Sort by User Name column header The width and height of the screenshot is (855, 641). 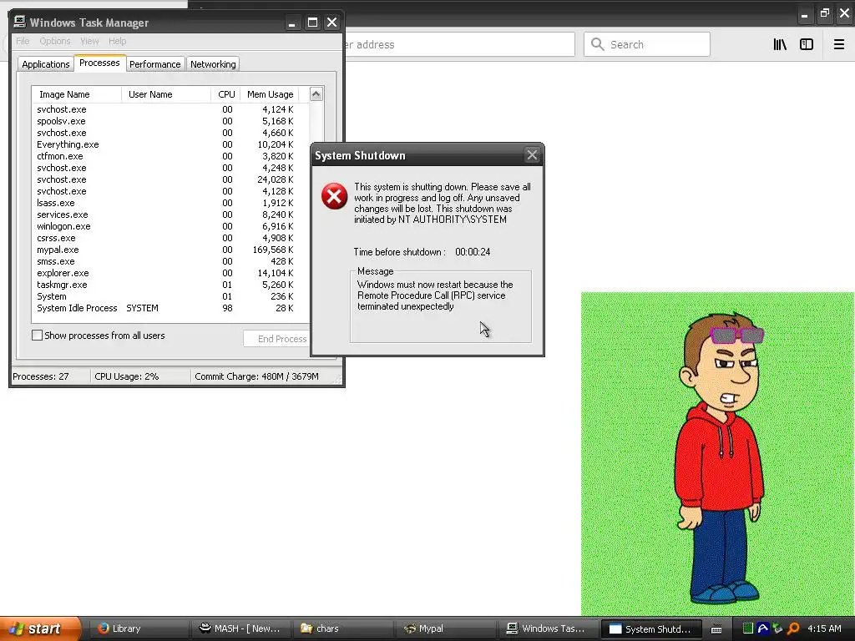click(x=166, y=94)
